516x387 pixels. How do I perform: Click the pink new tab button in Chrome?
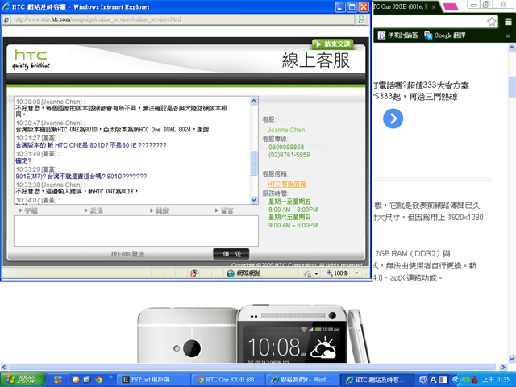(451, 6)
